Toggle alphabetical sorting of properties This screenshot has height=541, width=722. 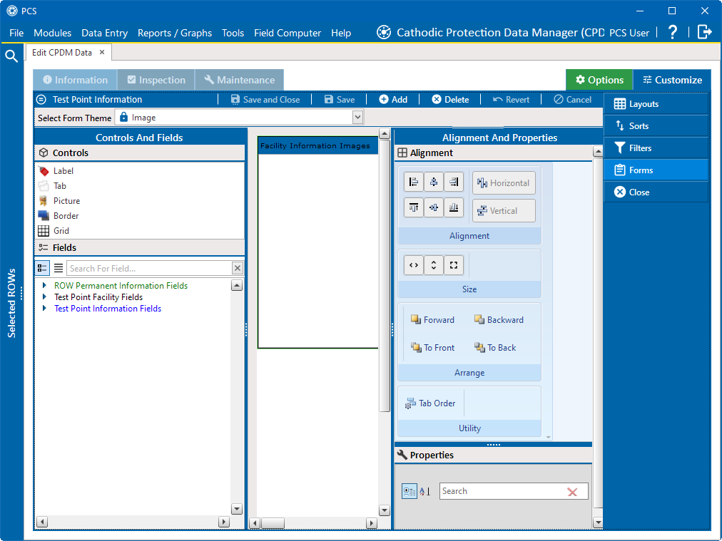pyautogui.click(x=424, y=491)
